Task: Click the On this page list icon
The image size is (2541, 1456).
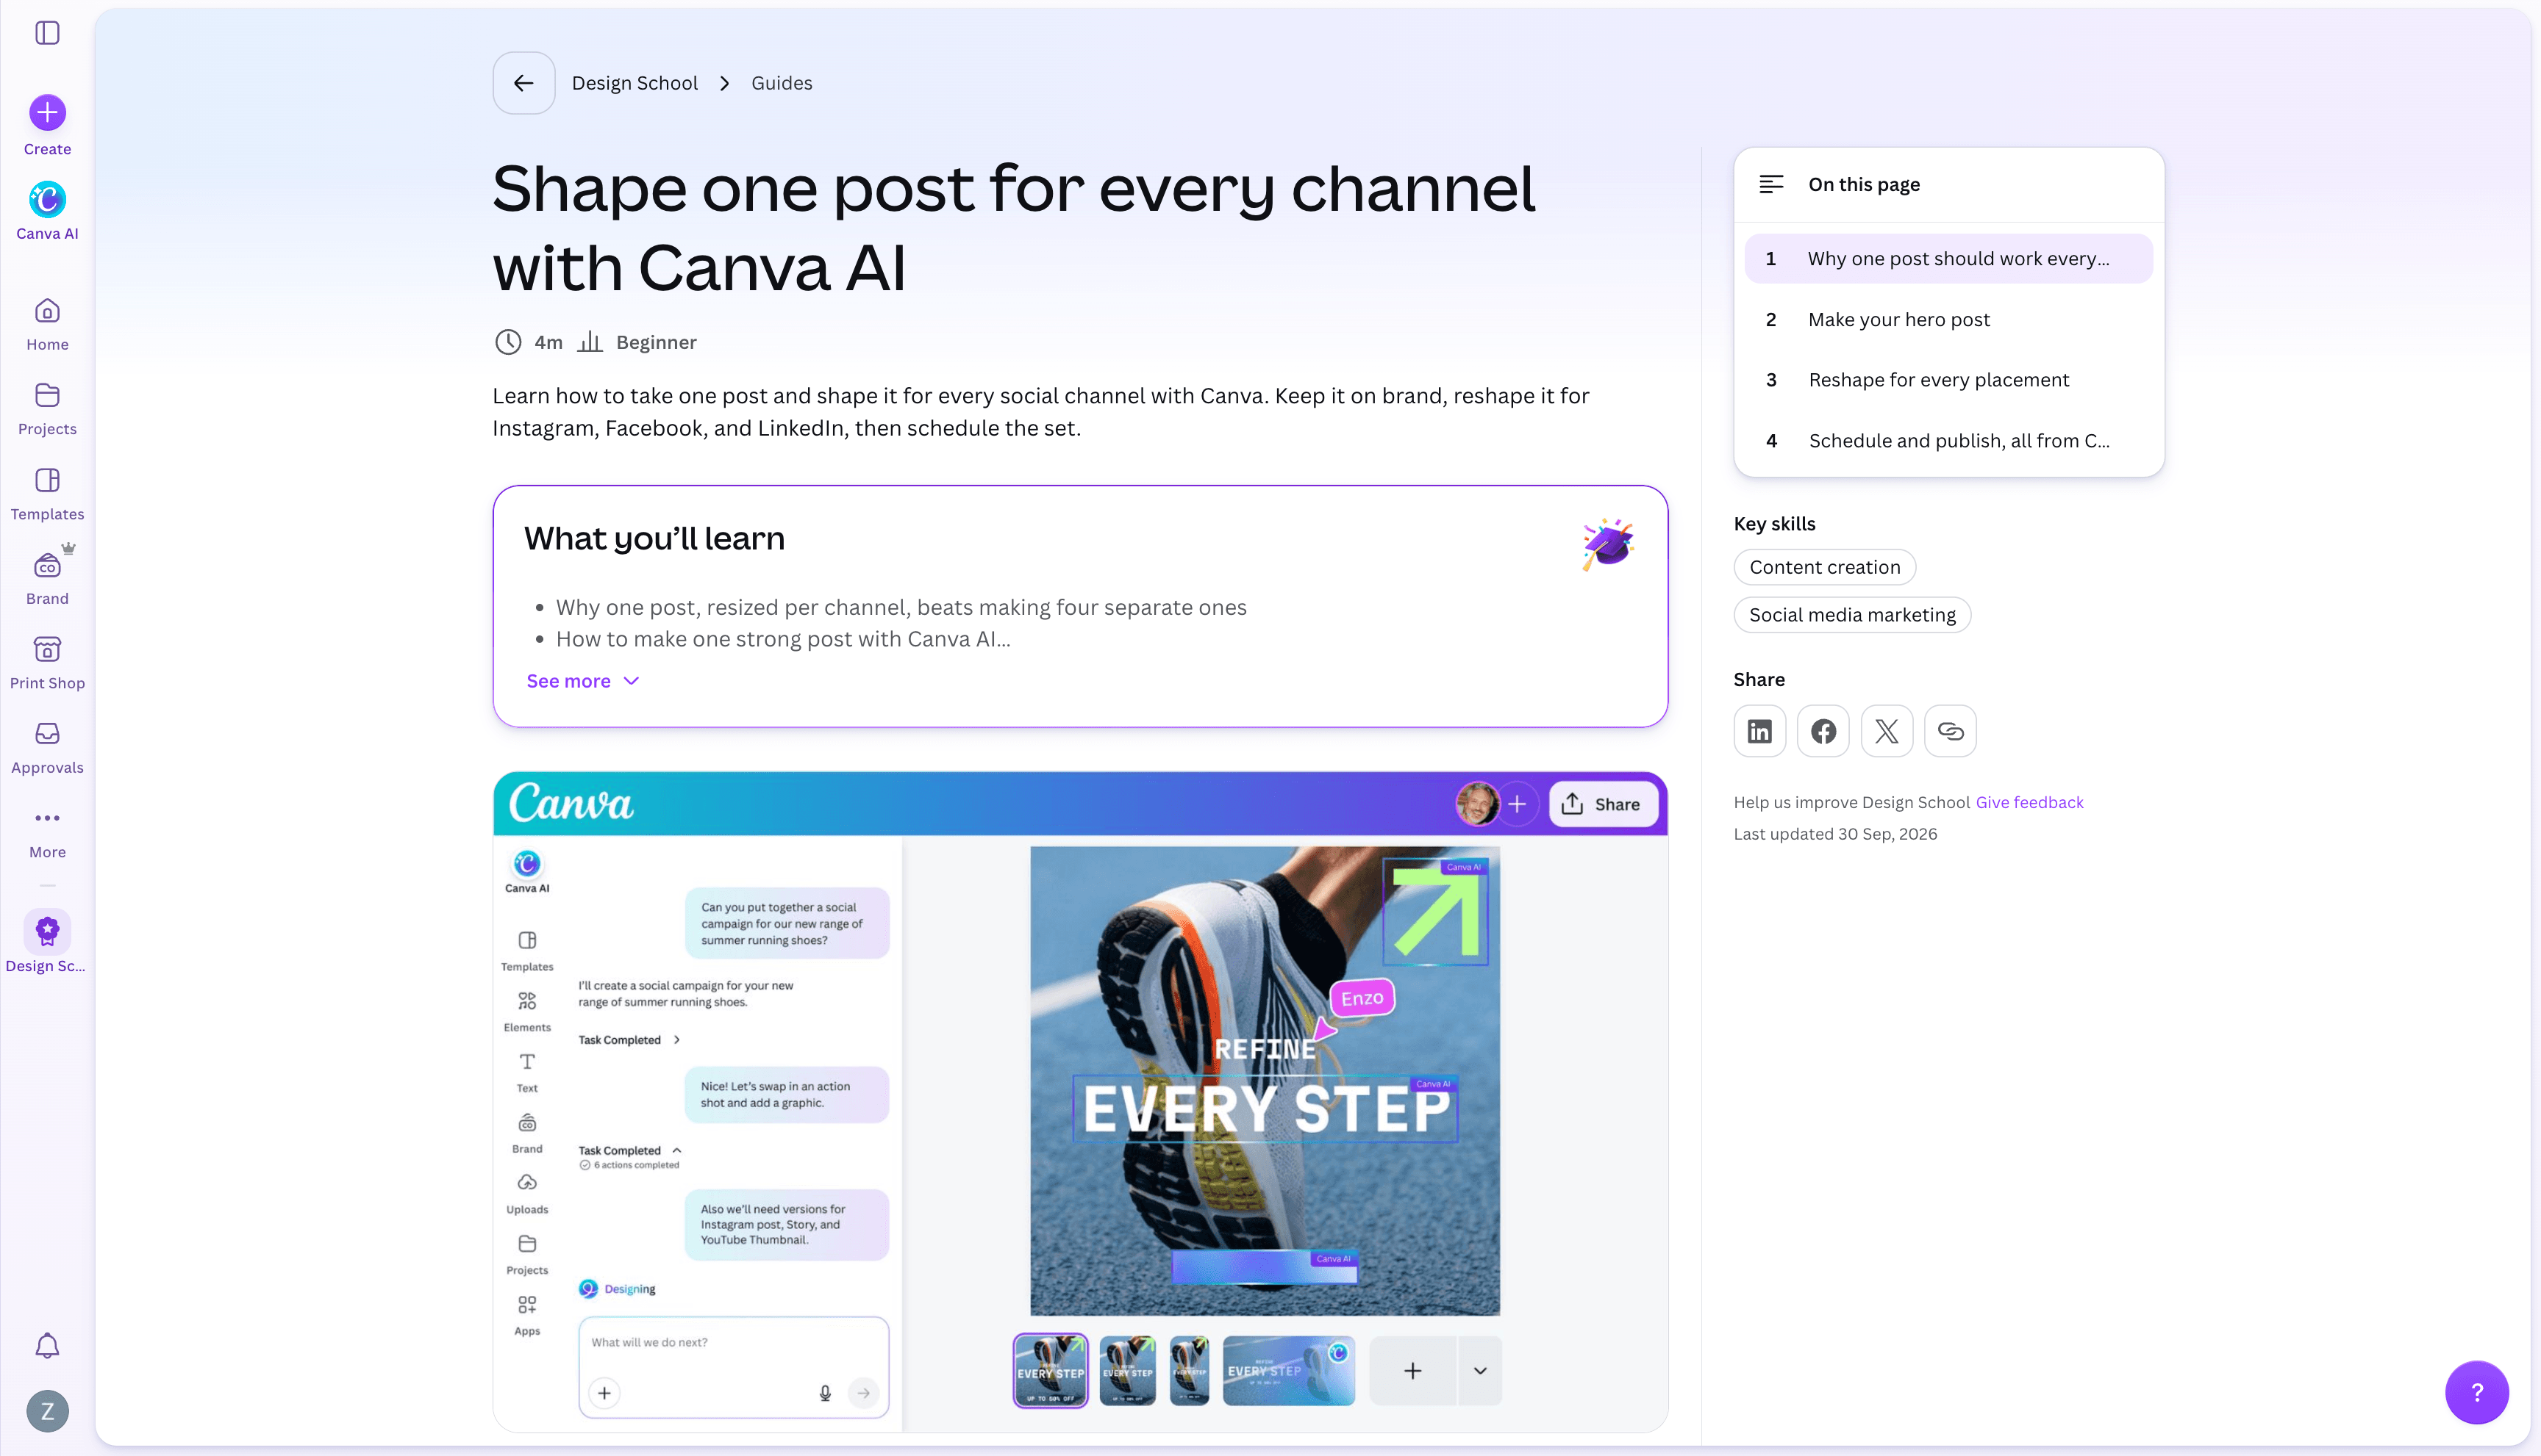Action: [1770, 184]
